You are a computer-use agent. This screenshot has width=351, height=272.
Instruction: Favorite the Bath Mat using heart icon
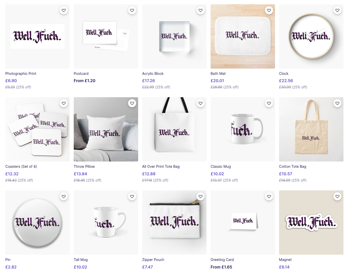(x=269, y=10)
